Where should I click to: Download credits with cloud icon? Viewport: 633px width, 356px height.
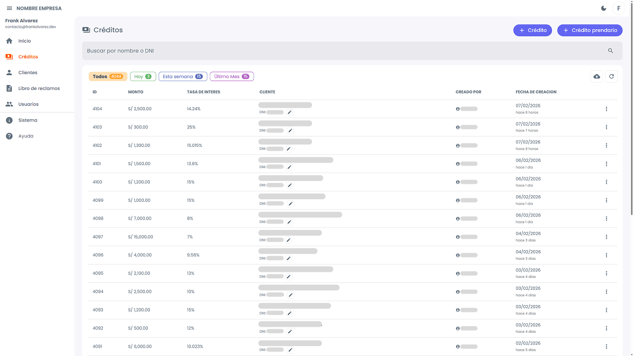pyautogui.click(x=597, y=76)
